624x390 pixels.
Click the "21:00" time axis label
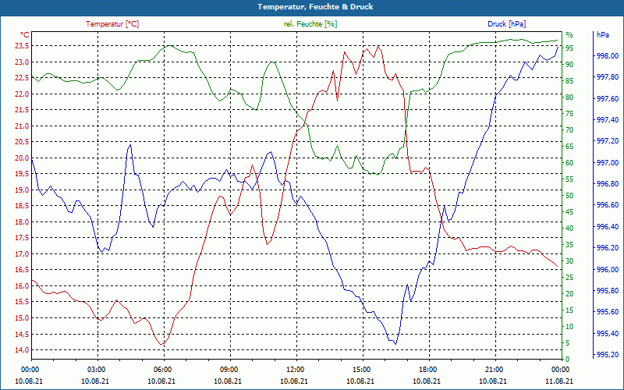point(495,369)
